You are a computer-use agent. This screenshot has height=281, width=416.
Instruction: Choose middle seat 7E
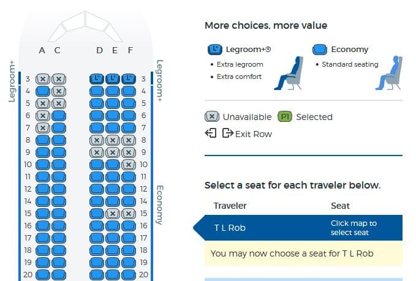pyautogui.click(x=113, y=128)
